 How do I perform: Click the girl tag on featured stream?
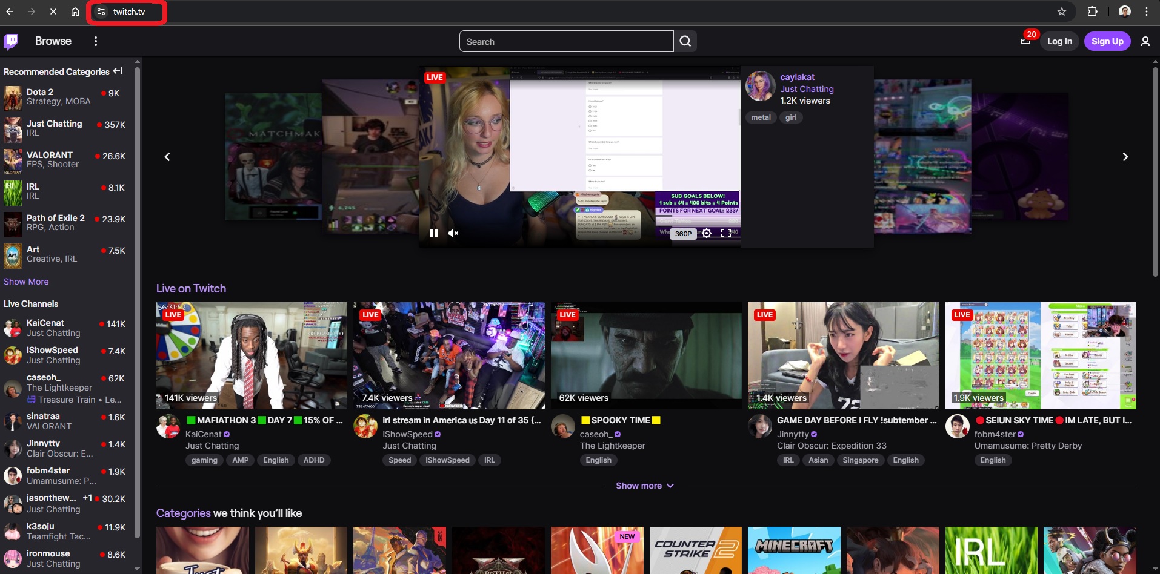pos(791,117)
